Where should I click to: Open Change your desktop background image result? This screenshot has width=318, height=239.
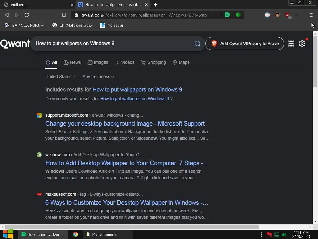coord(125,124)
